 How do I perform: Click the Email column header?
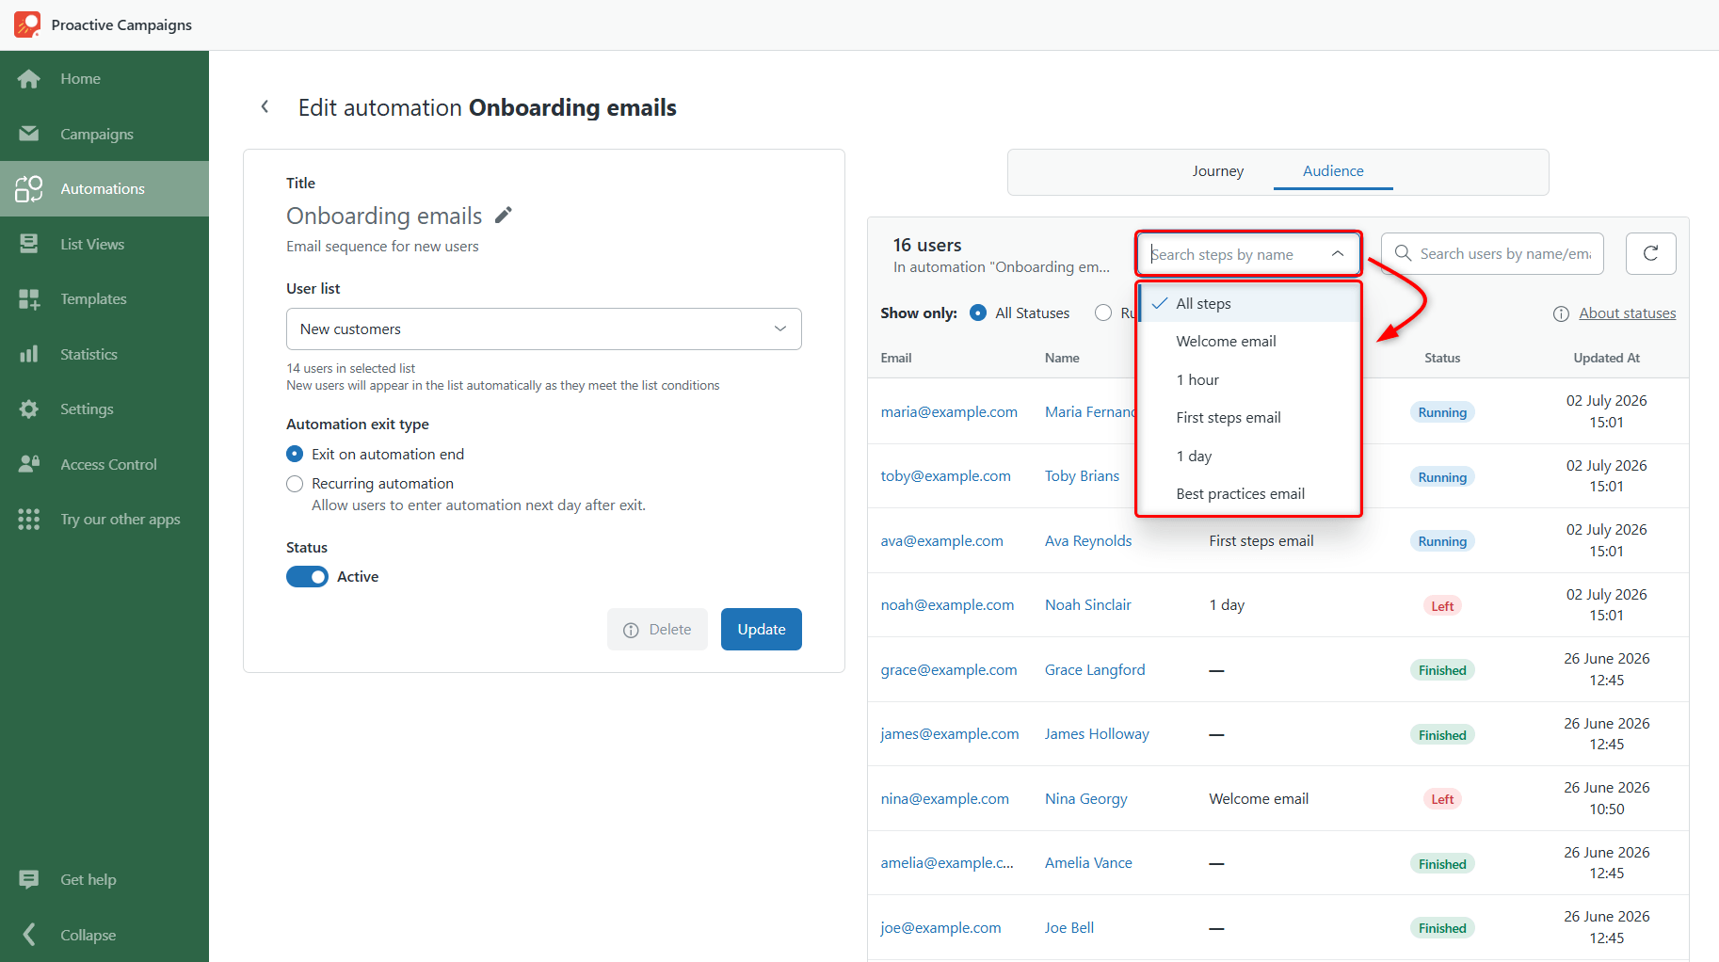click(896, 358)
